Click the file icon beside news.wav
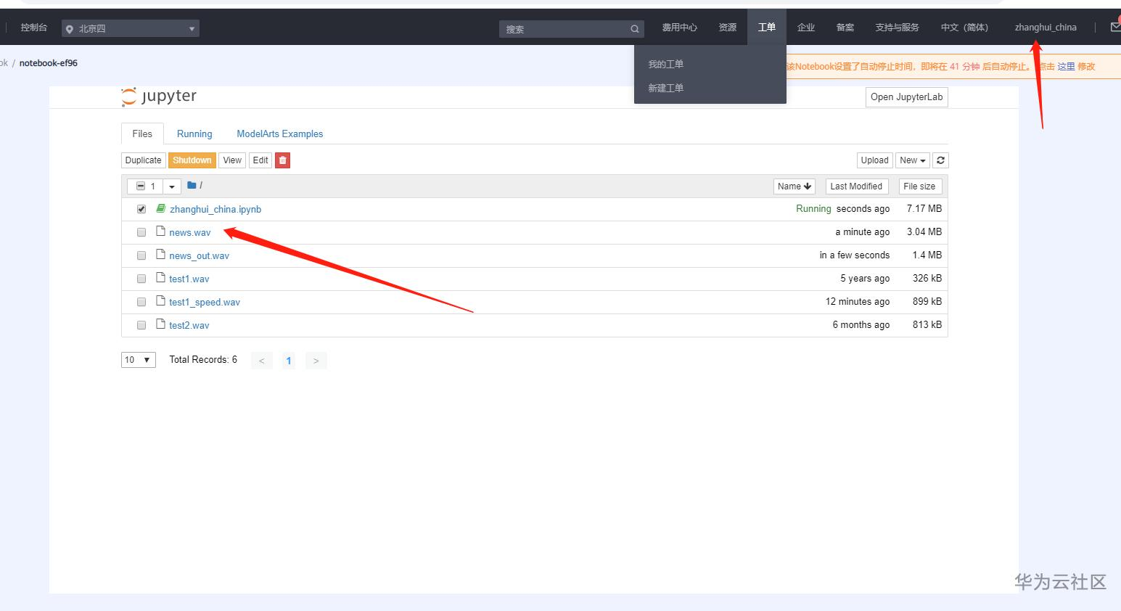Image resolution: width=1121 pixels, height=611 pixels. (x=161, y=231)
